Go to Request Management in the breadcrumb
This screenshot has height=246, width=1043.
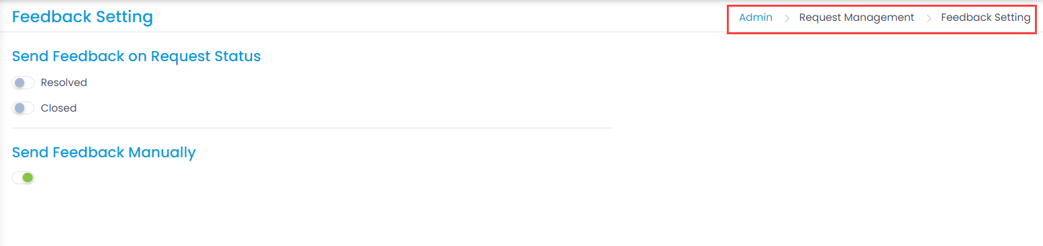pos(856,17)
